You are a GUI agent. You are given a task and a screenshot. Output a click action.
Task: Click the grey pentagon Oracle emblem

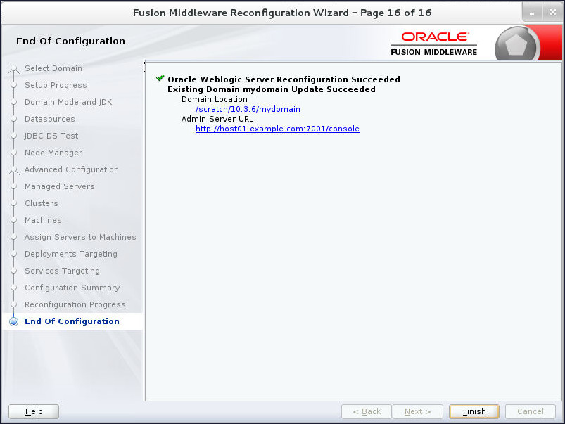(x=516, y=44)
